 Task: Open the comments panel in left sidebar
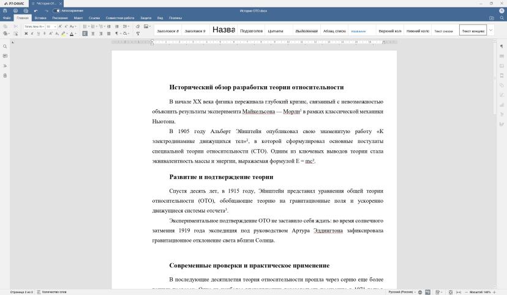pos(5,56)
